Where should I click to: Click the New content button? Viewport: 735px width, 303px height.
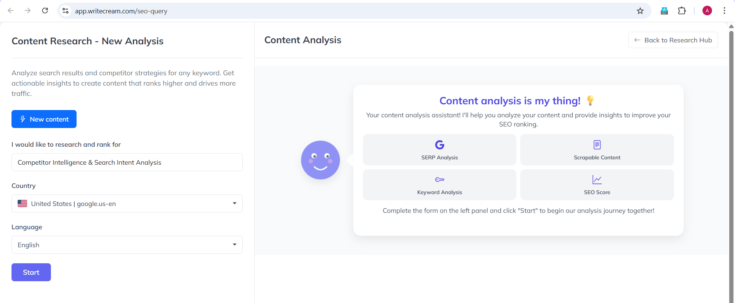(44, 119)
